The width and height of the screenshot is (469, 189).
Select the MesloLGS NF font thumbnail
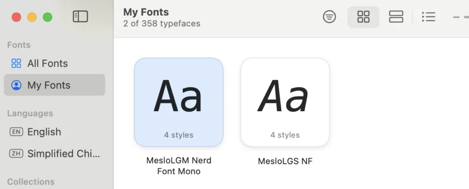coord(285,102)
